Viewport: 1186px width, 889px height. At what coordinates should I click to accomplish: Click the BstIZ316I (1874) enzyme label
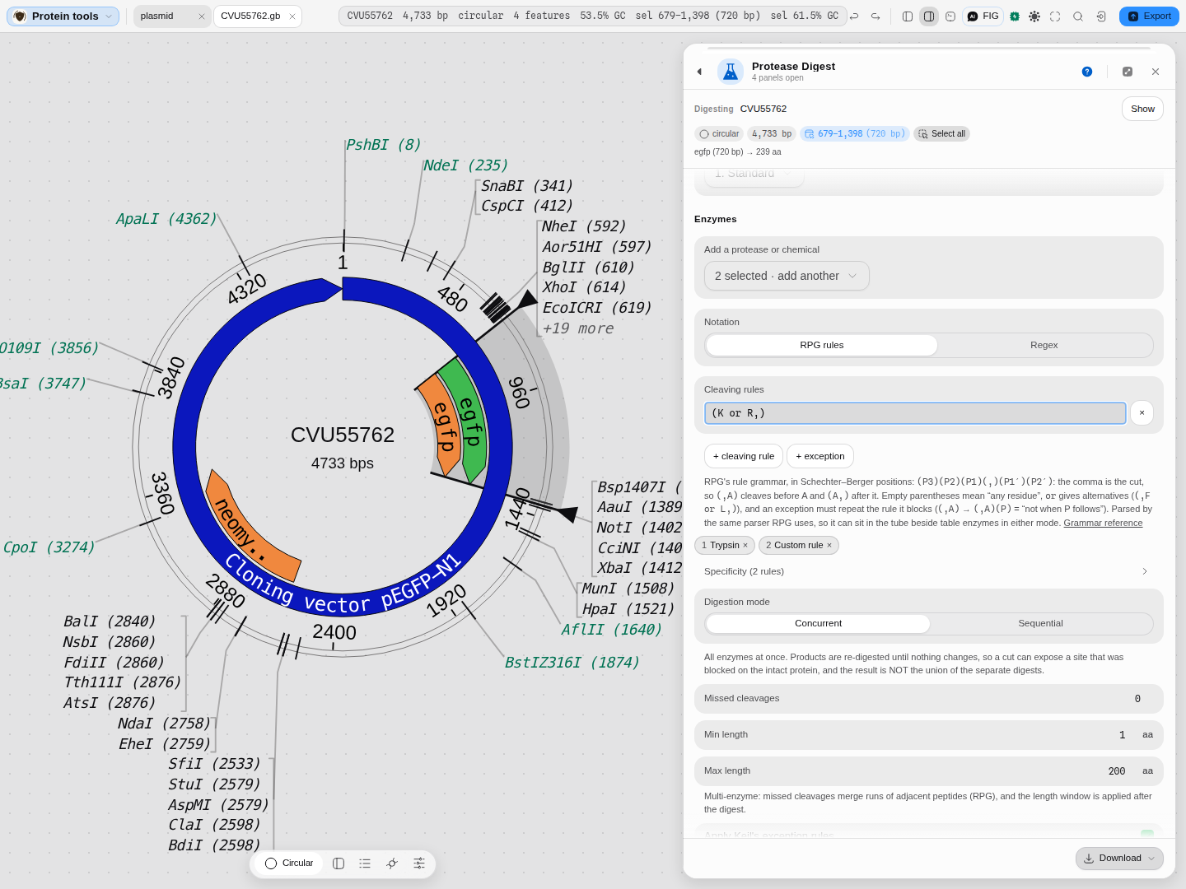click(x=572, y=663)
